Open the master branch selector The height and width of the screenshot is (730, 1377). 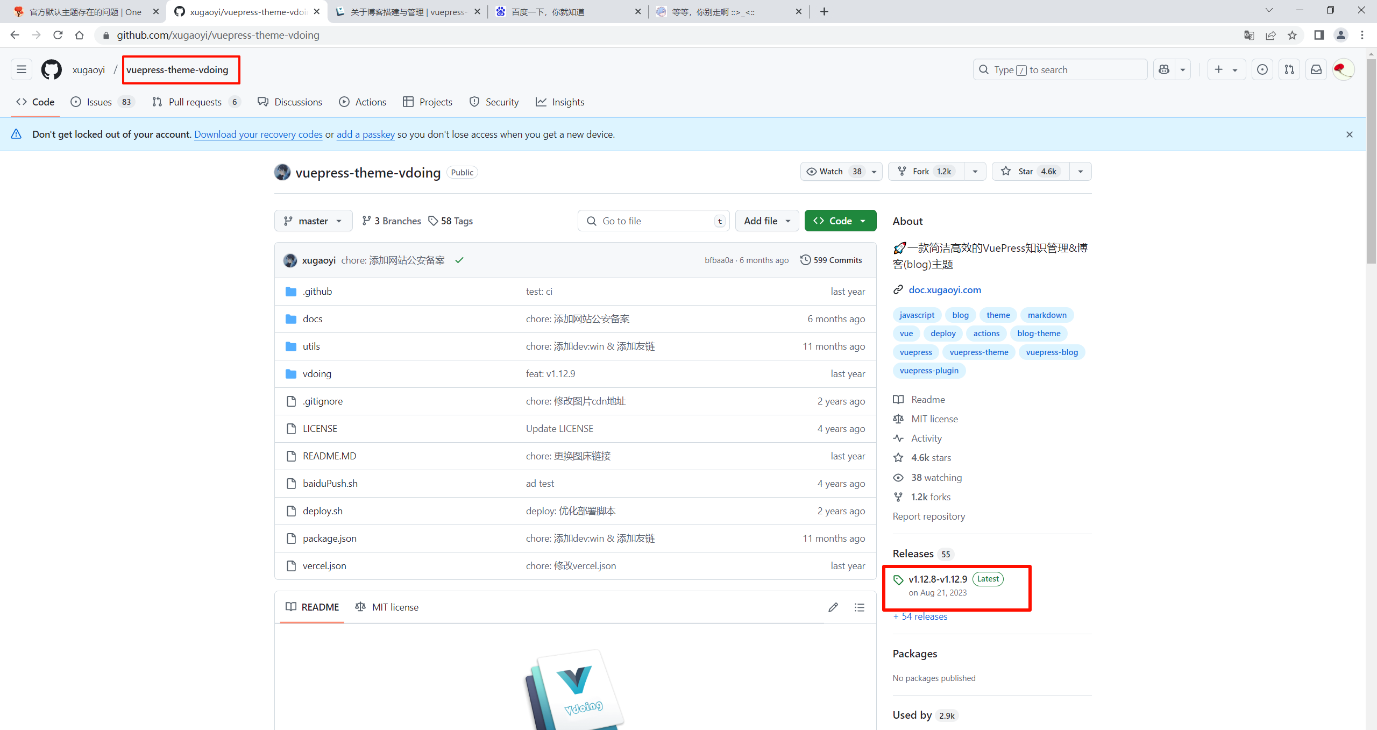pyautogui.click(x=313, y=221)
